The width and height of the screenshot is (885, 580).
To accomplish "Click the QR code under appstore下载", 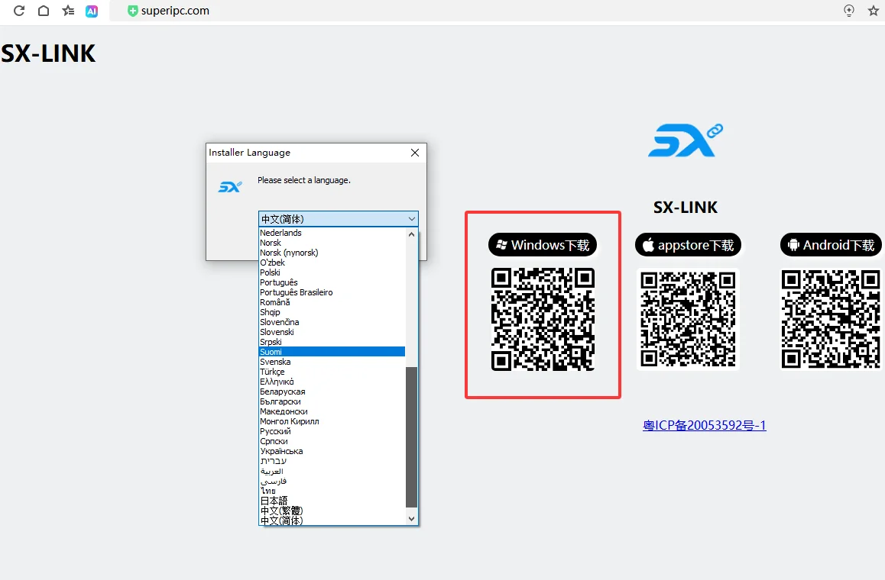I will click(x=688, y=319).
